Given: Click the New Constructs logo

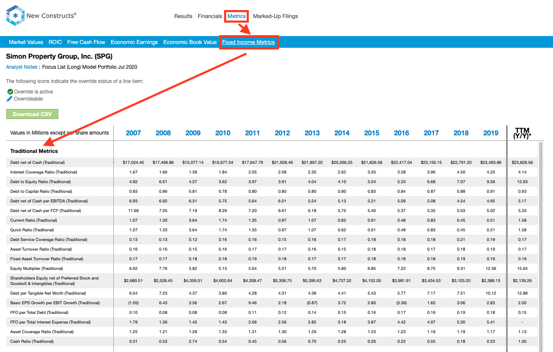Looking at the screenshot, I should click(15, 15).
